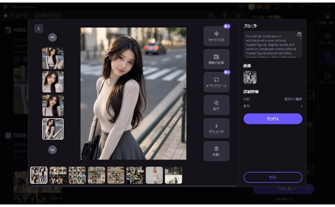Click the trash icon in the top toolbar
This screenshot has height=207, width=335.
pos(238,15)
